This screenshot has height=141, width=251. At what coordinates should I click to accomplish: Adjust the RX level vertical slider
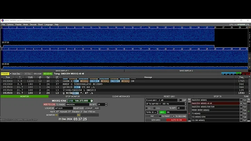(x=189, y=111)
